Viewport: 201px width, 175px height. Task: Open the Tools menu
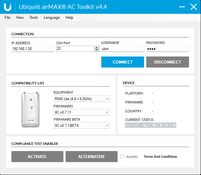tap(34, 17)
